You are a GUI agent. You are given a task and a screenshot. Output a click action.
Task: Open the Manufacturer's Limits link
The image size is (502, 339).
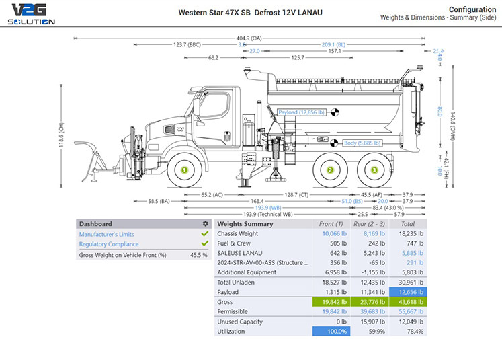tap(106, 234)
